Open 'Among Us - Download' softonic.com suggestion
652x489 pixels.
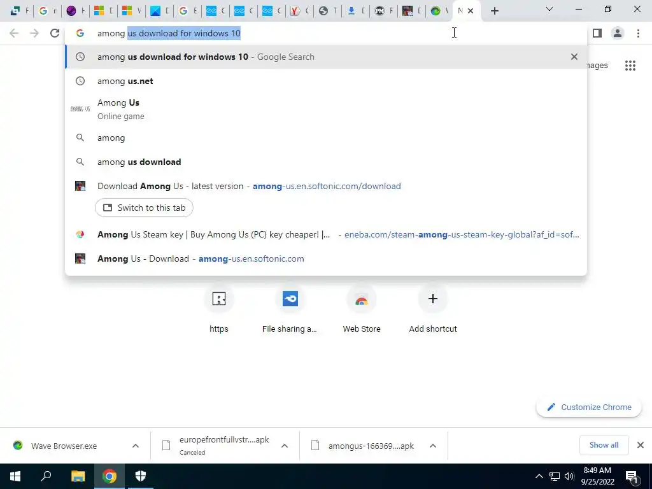coord(326,259)
